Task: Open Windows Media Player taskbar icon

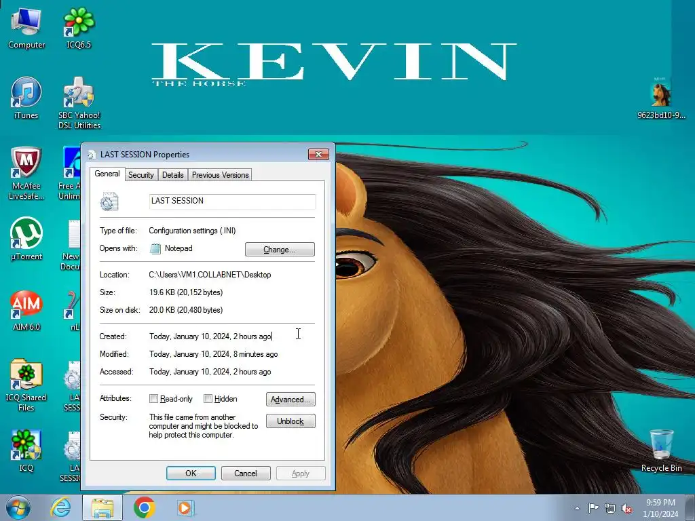Action: [x=185, y=507]
